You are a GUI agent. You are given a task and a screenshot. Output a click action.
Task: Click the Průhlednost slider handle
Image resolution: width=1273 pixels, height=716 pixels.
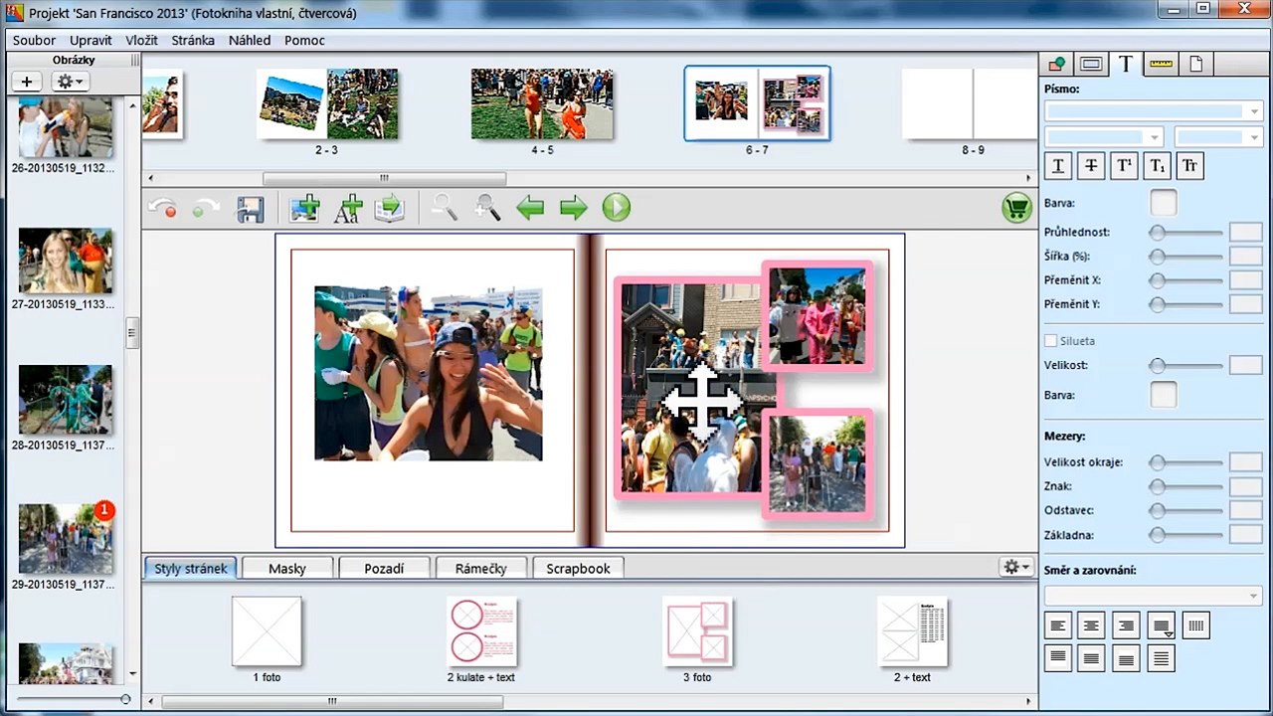point(1157,233)
